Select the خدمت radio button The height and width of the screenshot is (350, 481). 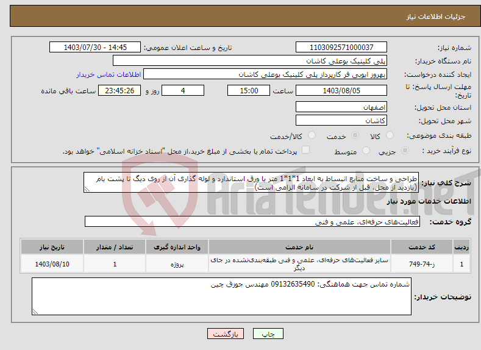pos(355,135)
